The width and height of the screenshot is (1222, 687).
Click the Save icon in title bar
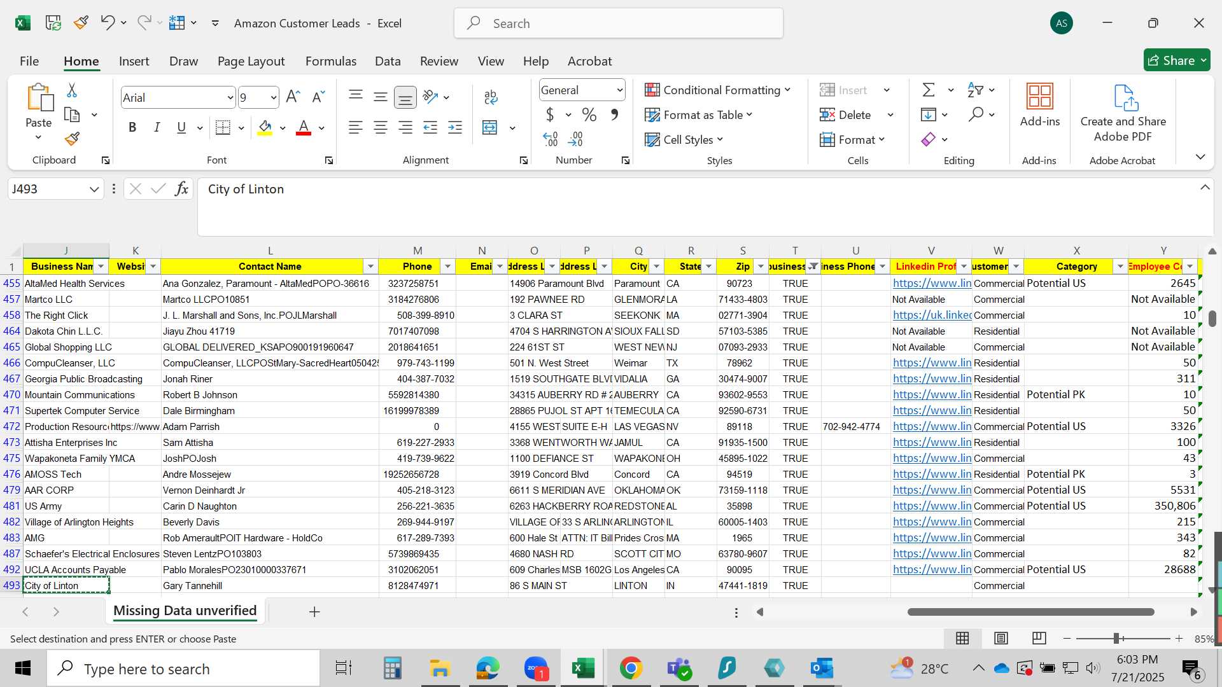tap(53, 23)
